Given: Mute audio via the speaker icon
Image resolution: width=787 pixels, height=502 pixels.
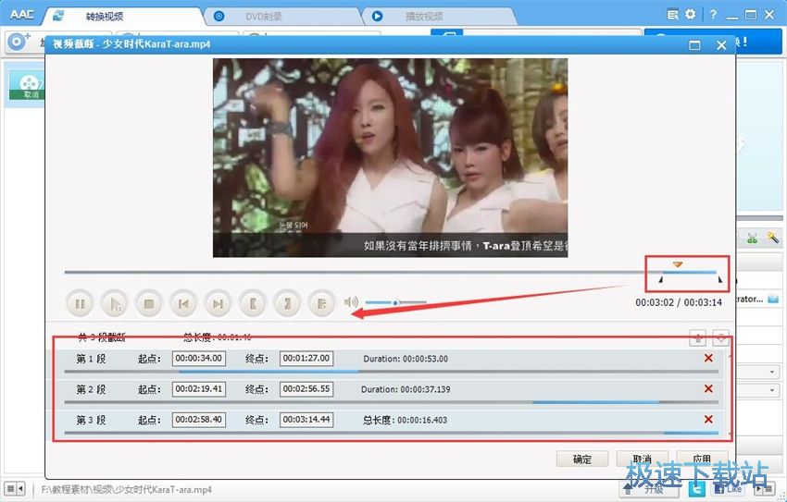Looking at the screenshot, I should point(351,302).
